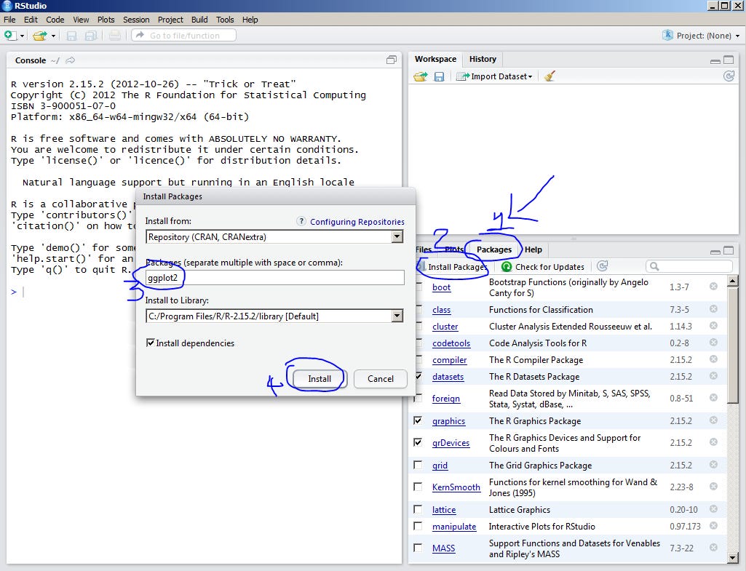746x571 pixels.
Task: Check the MASS package checkbox
Action: click(x=418, y=548)
